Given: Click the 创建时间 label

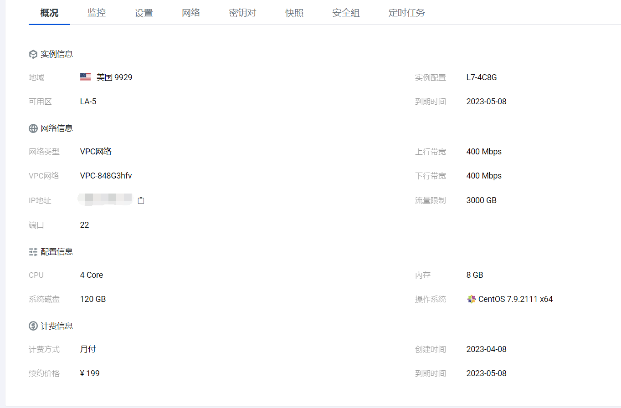Looking at the screenshot, I should coord(430,349).
